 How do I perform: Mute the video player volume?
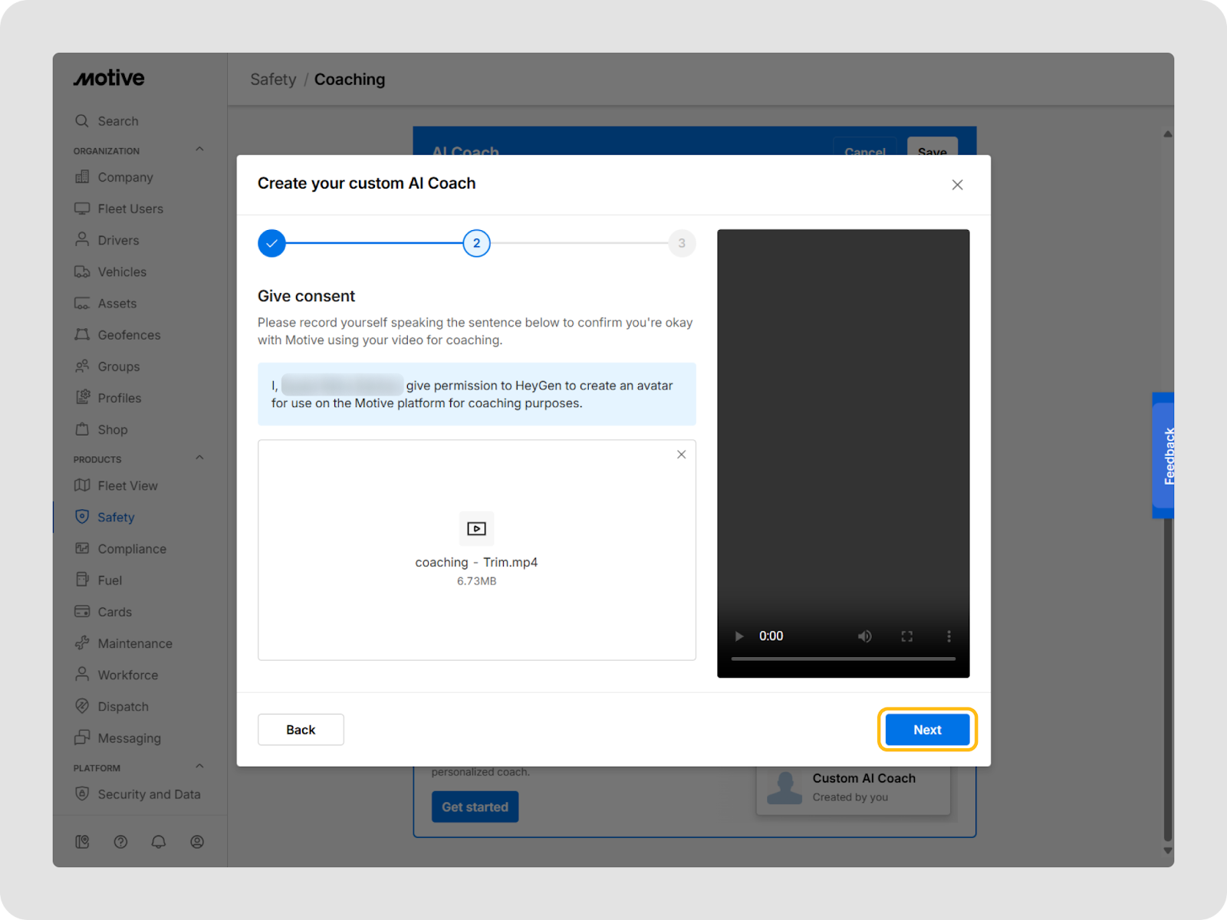864,636
